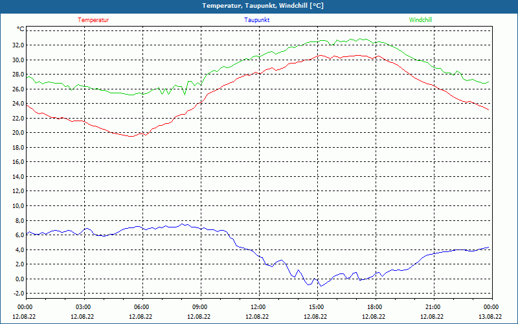518x324 pixels.
Task: Click the 15:00 time label
Action: 316,307
